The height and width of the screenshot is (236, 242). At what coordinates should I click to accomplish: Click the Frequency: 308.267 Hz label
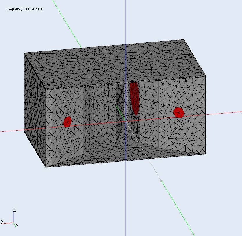pyautogui.click(x=24, y=9)
